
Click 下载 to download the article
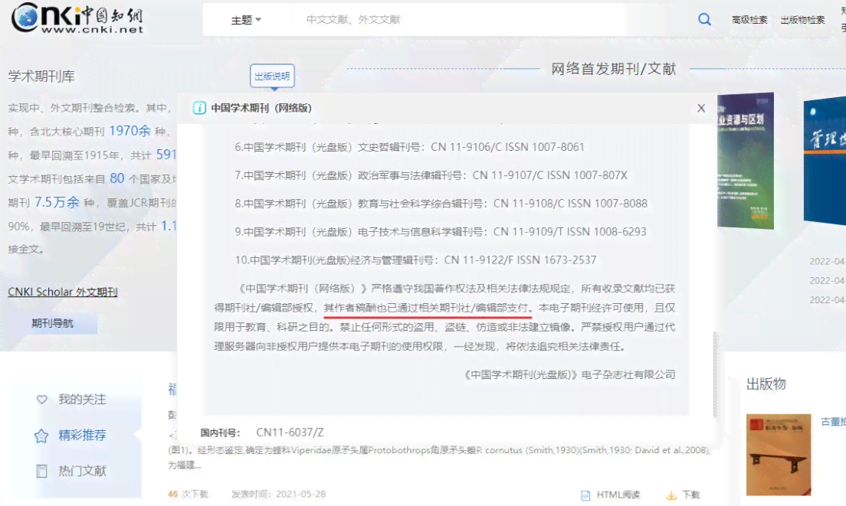point(690,495)
